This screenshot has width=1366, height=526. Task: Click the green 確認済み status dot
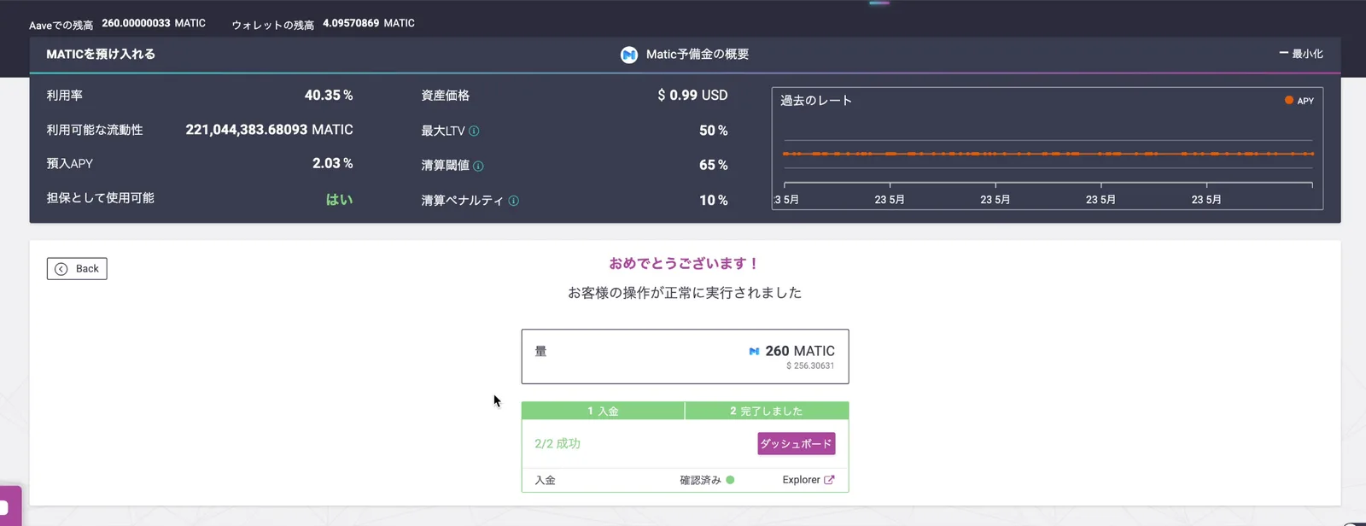click(x=730, y=480)
